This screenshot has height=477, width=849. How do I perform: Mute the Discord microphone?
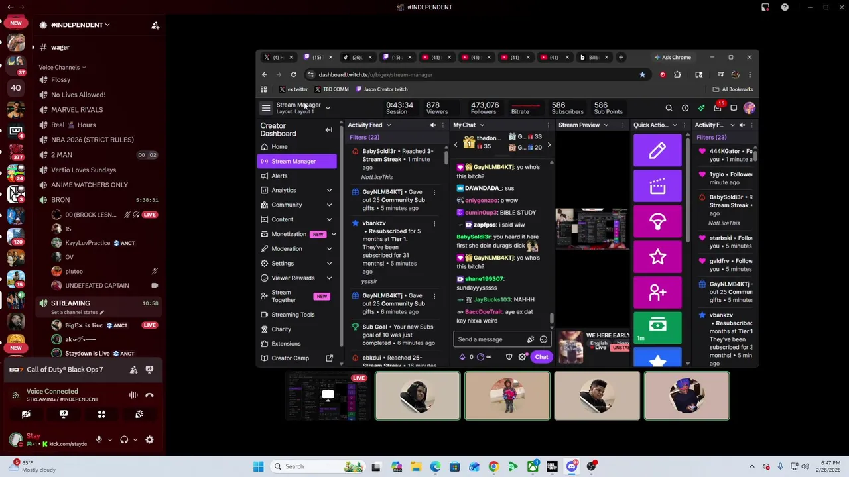[x=99, y=439]
